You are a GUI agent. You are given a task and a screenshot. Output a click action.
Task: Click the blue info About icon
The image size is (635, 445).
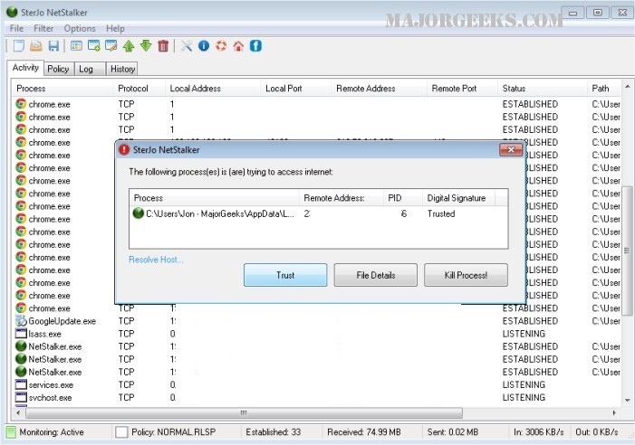tap(204, 45)
